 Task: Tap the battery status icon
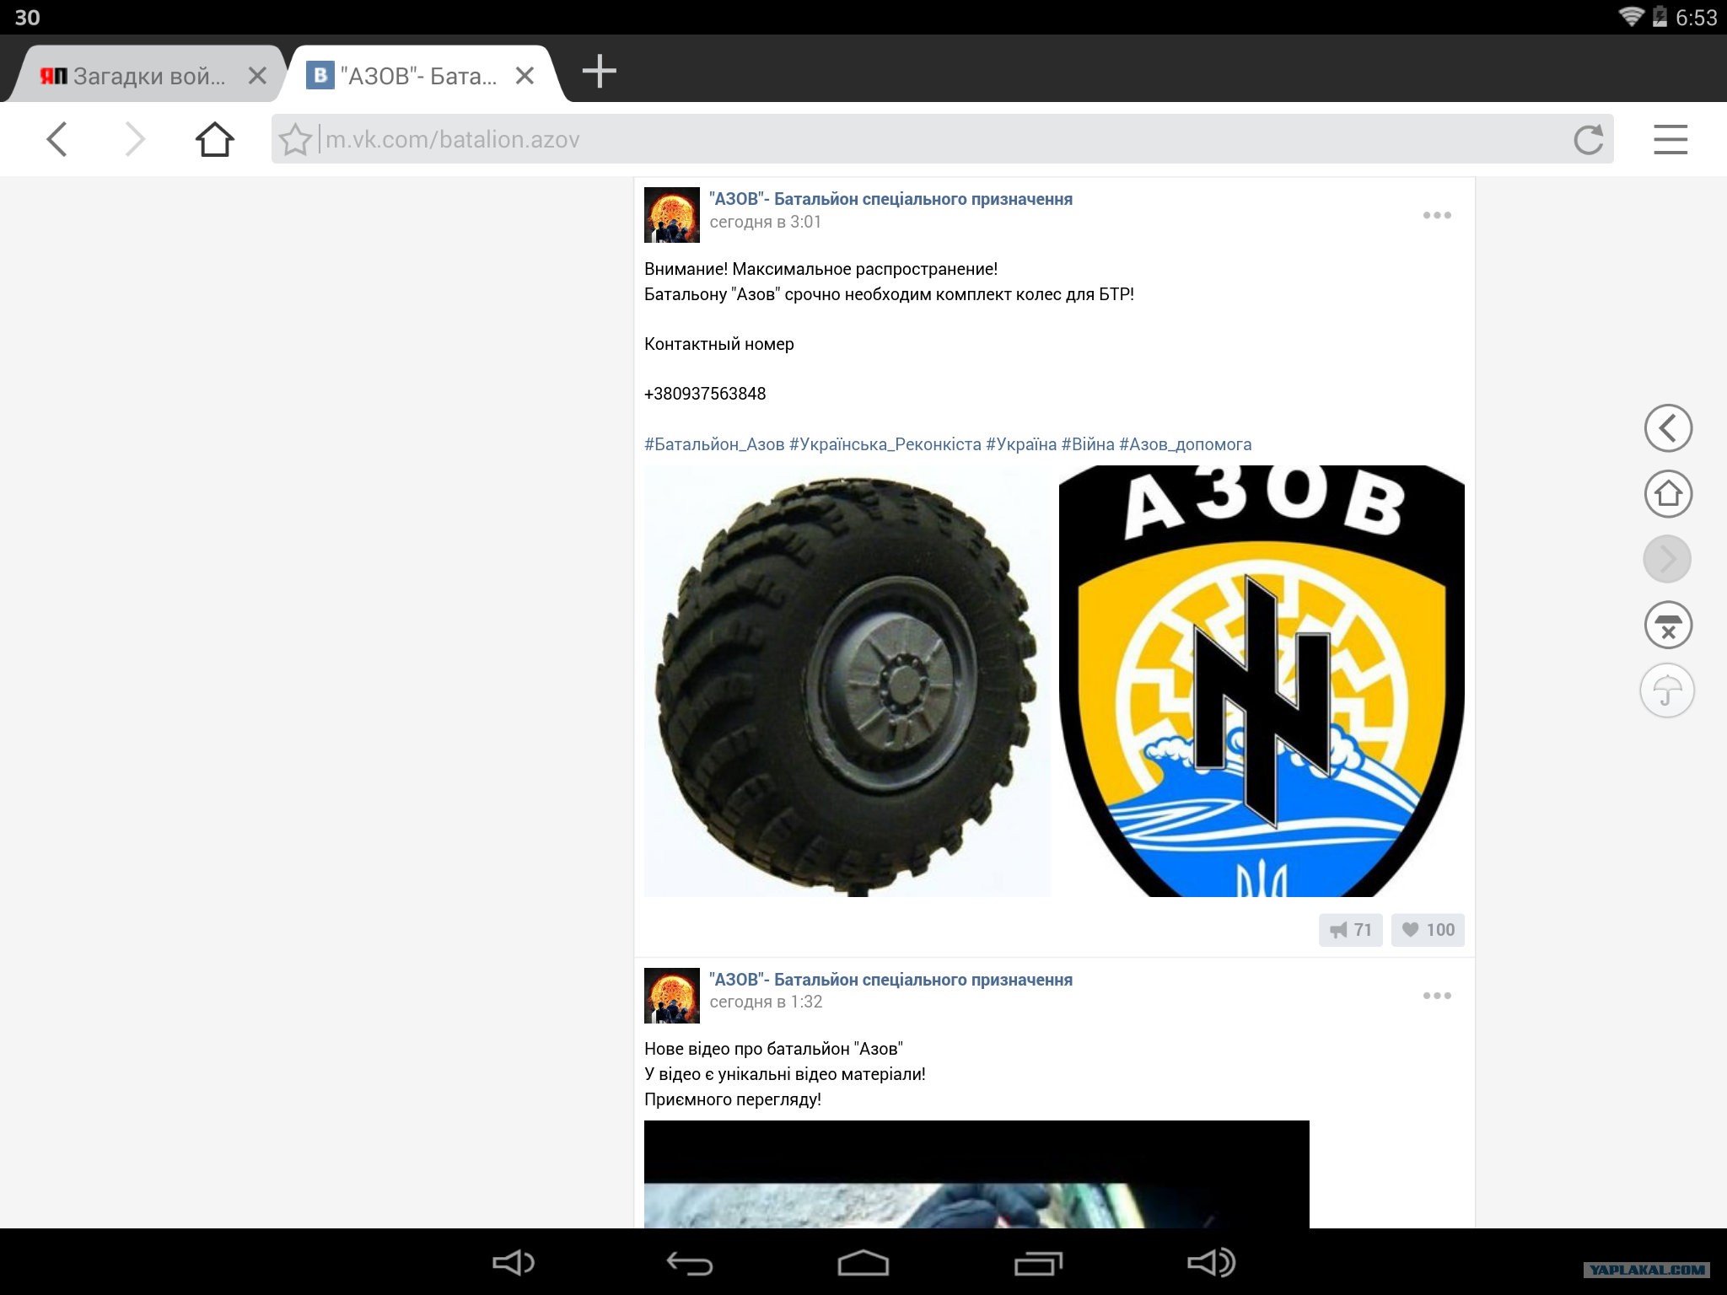(x=1660, y=16)
